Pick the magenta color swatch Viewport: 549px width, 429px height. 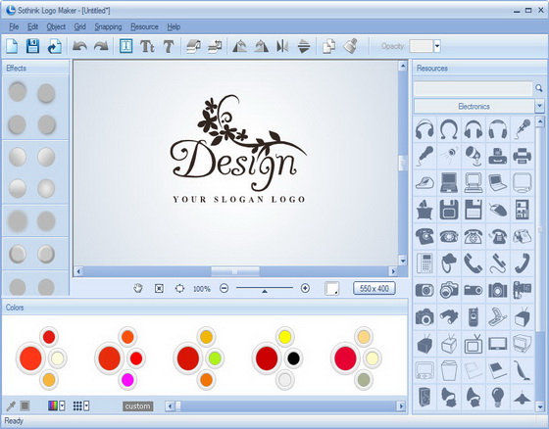pos(127,380)
